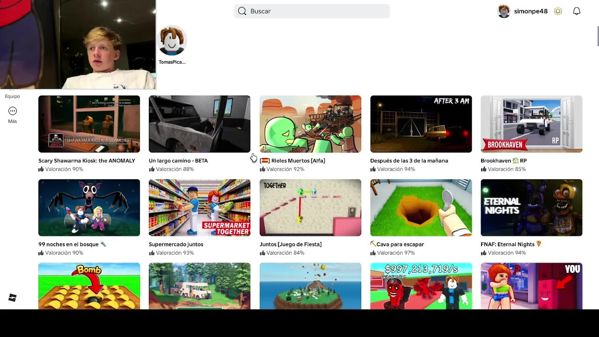Image resolution: width=599 pixels, height=337 pixels.
Task: Open the Bomb chips game thumbnail
Action: (89, 286)
